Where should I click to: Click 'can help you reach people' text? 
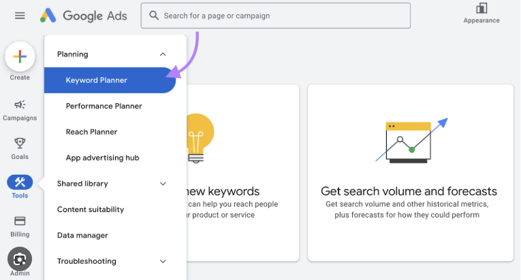(233, 204)
